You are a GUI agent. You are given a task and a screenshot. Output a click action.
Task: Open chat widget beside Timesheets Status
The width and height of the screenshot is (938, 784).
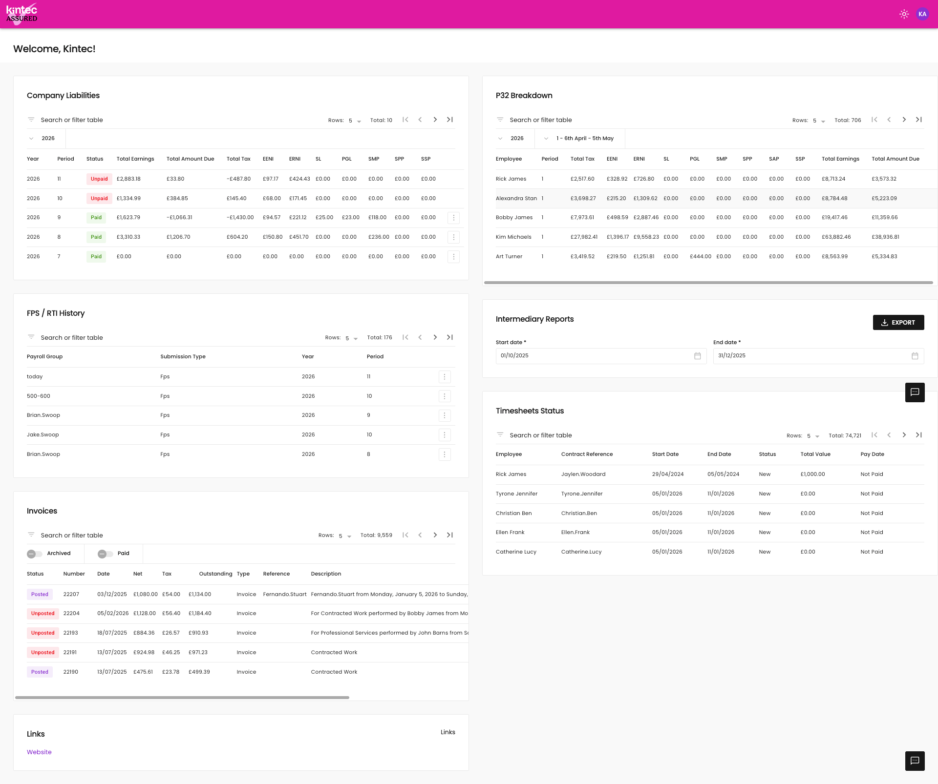pos(915,392)
